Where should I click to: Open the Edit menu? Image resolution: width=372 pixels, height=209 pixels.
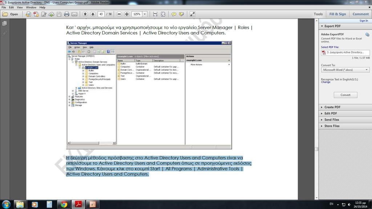pos(11,7)
